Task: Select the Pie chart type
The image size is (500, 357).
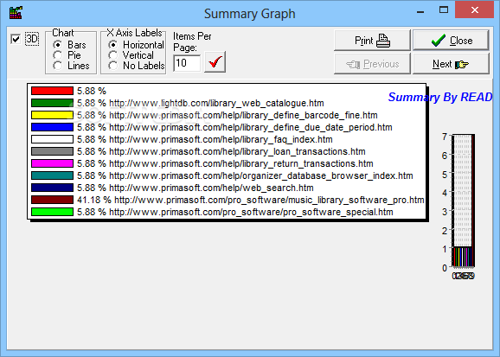Action: point(58,55)
